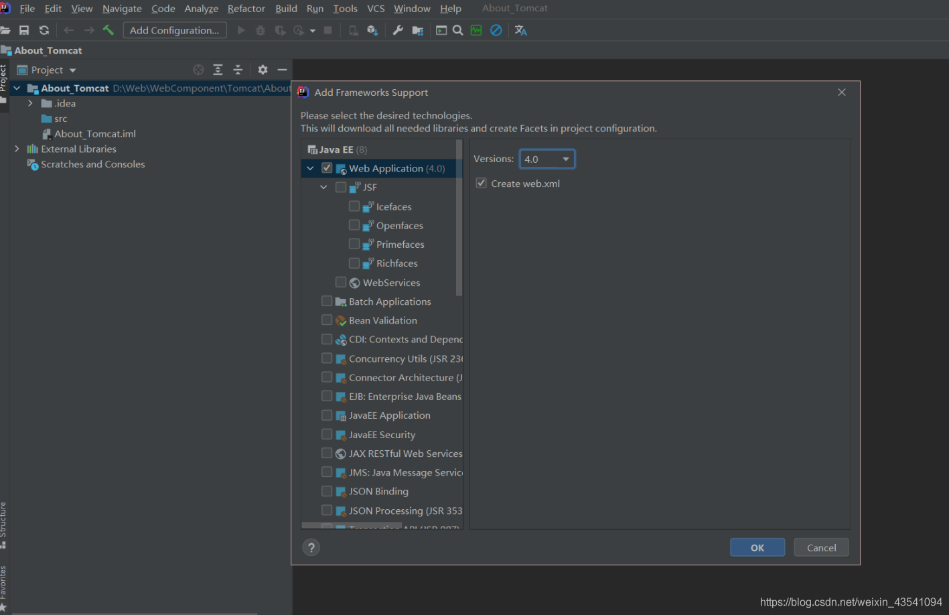
Task: Click the Run with Coverage icon
Action: 280,30
